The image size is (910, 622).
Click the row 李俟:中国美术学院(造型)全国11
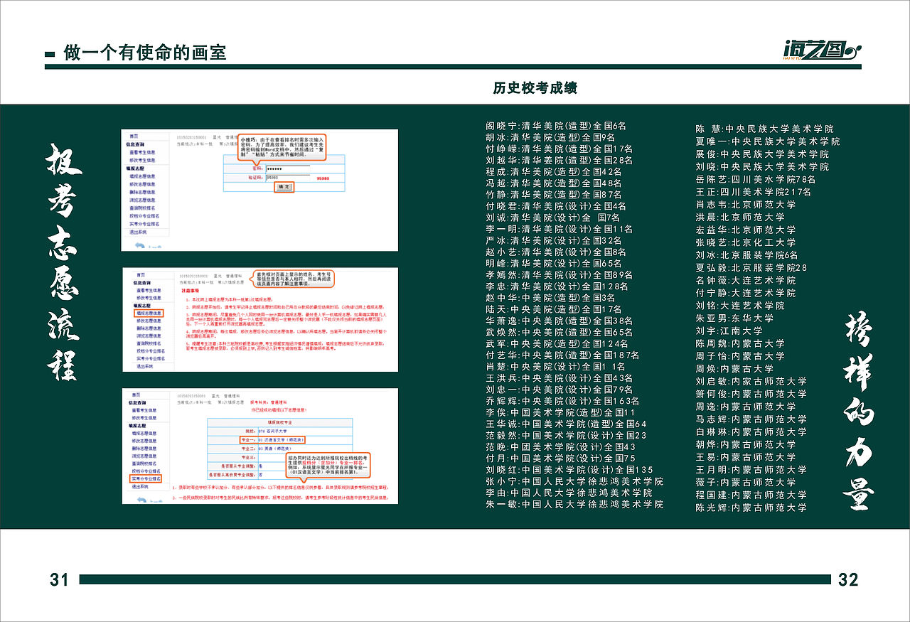click(560, 412)
